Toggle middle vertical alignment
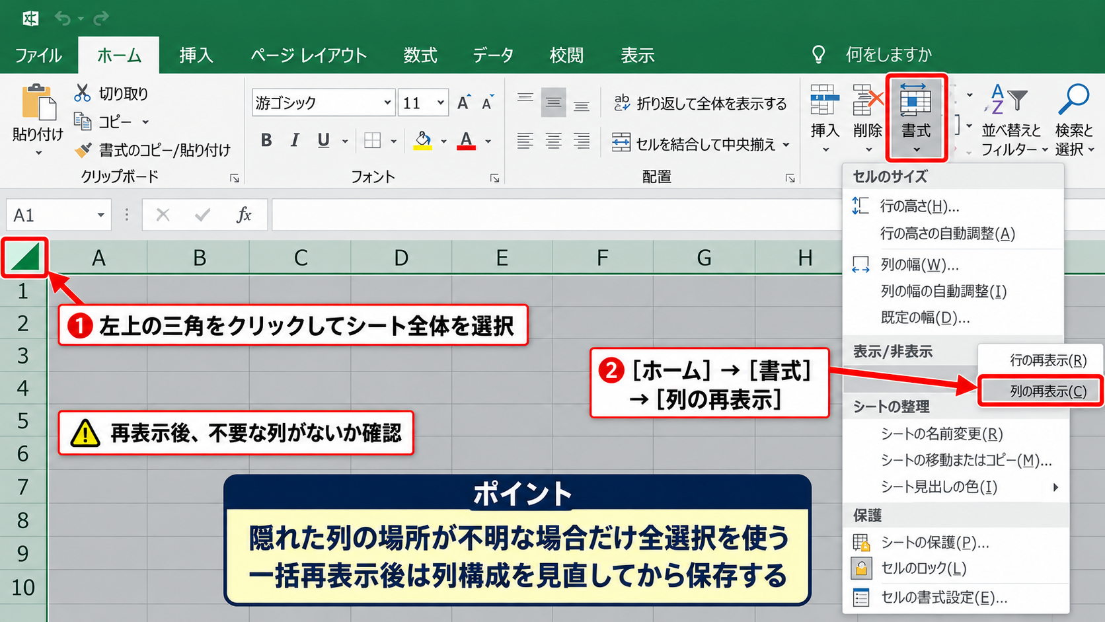Viewport: 1105px width, 622px height. (x=553, y=102)
